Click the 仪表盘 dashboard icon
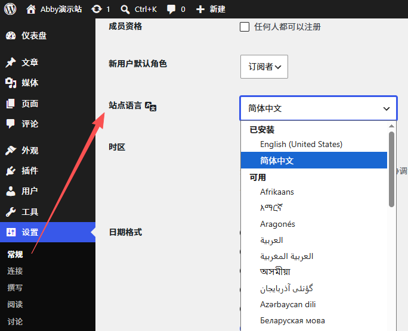This screenshot has height=331, width=408. pyautogui.click(x=11, y=36)
